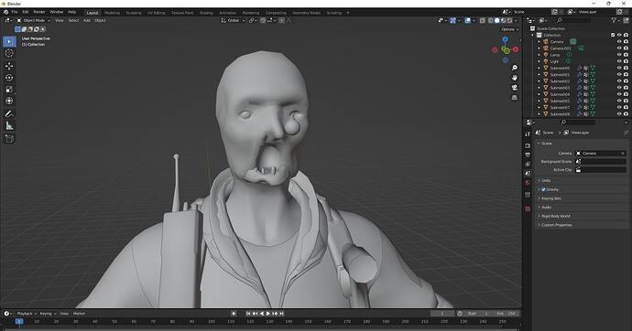Click the Play animation button
The width and height of the screenshot is (632, 331).
pyautogui.click(x=268, y=314)
